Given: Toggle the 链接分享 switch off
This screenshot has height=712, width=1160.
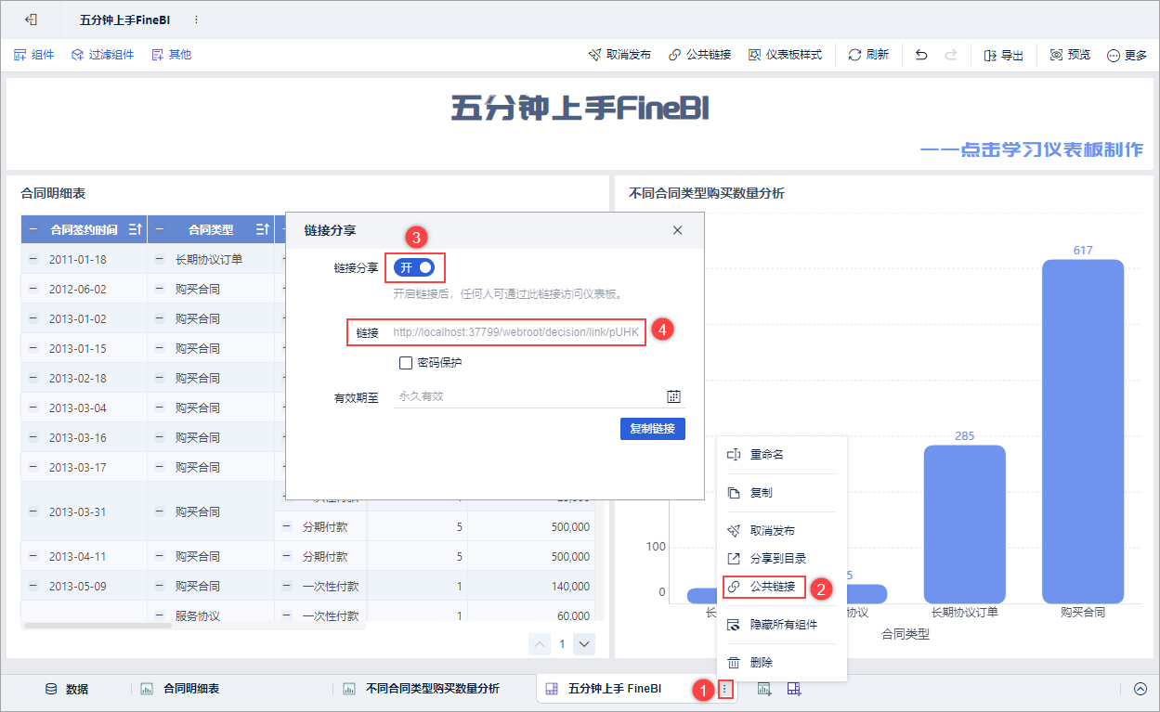Looking at the screenshot, I should pos(416,267).
